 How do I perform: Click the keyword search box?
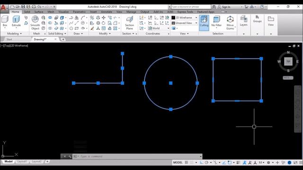coord(191,7)
